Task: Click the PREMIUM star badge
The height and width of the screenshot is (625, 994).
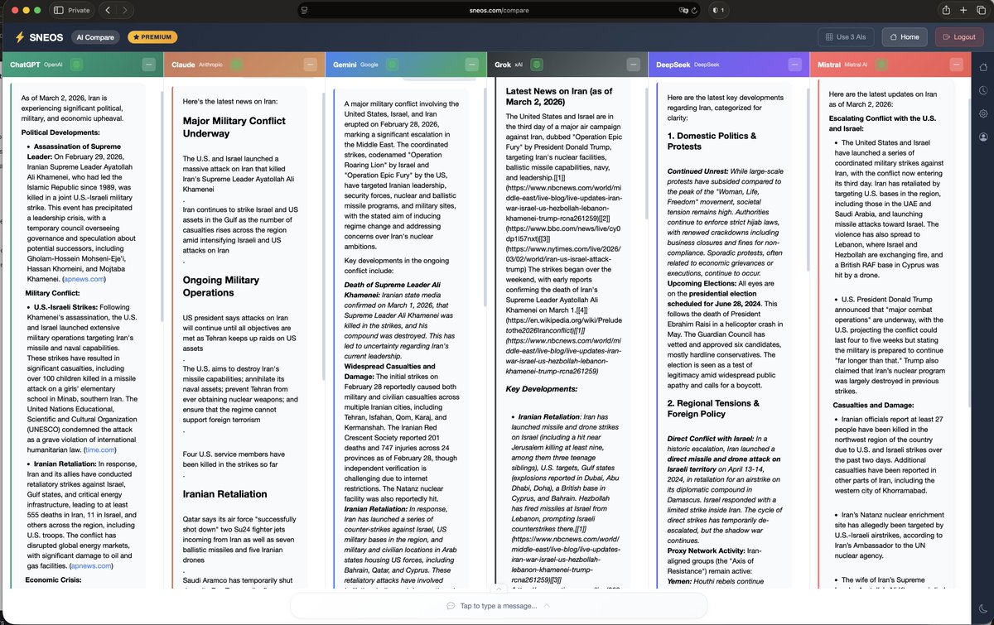Action: [152, 37]
